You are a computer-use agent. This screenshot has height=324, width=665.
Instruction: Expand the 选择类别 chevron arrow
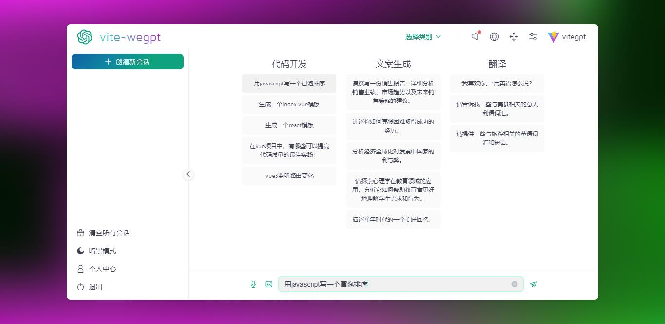click(439, 36)
